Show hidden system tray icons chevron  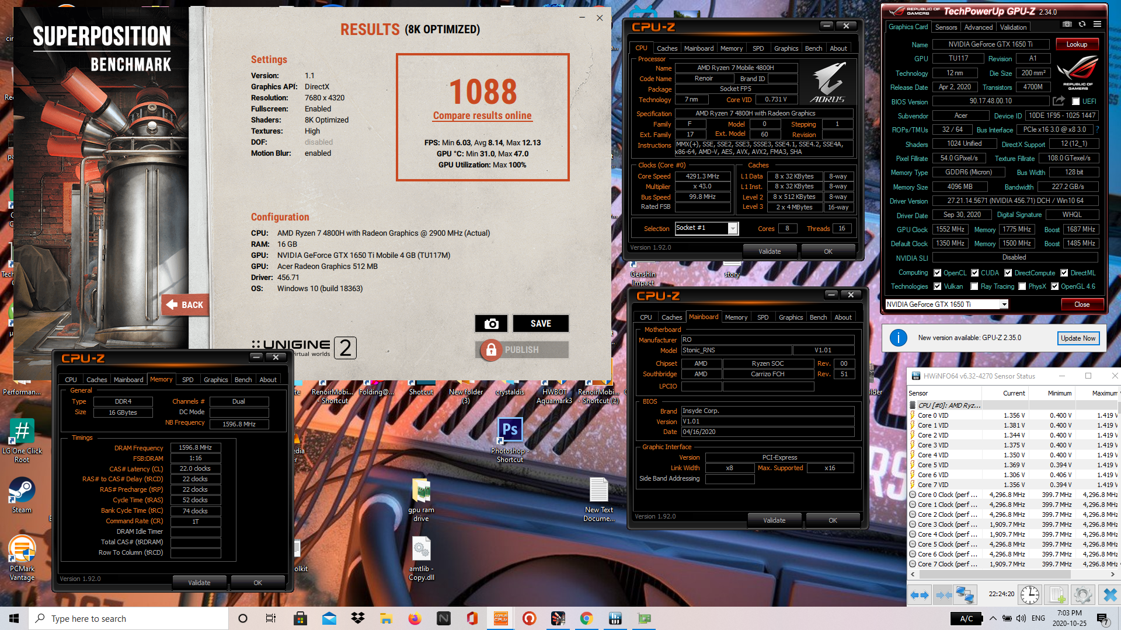[993, 618]
